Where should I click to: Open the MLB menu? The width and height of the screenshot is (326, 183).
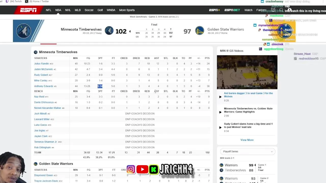(78, 10)
